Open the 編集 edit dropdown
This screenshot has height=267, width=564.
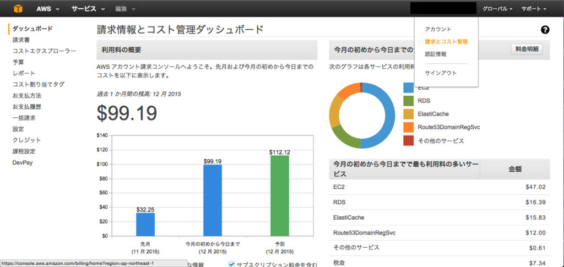coord(125,9)
